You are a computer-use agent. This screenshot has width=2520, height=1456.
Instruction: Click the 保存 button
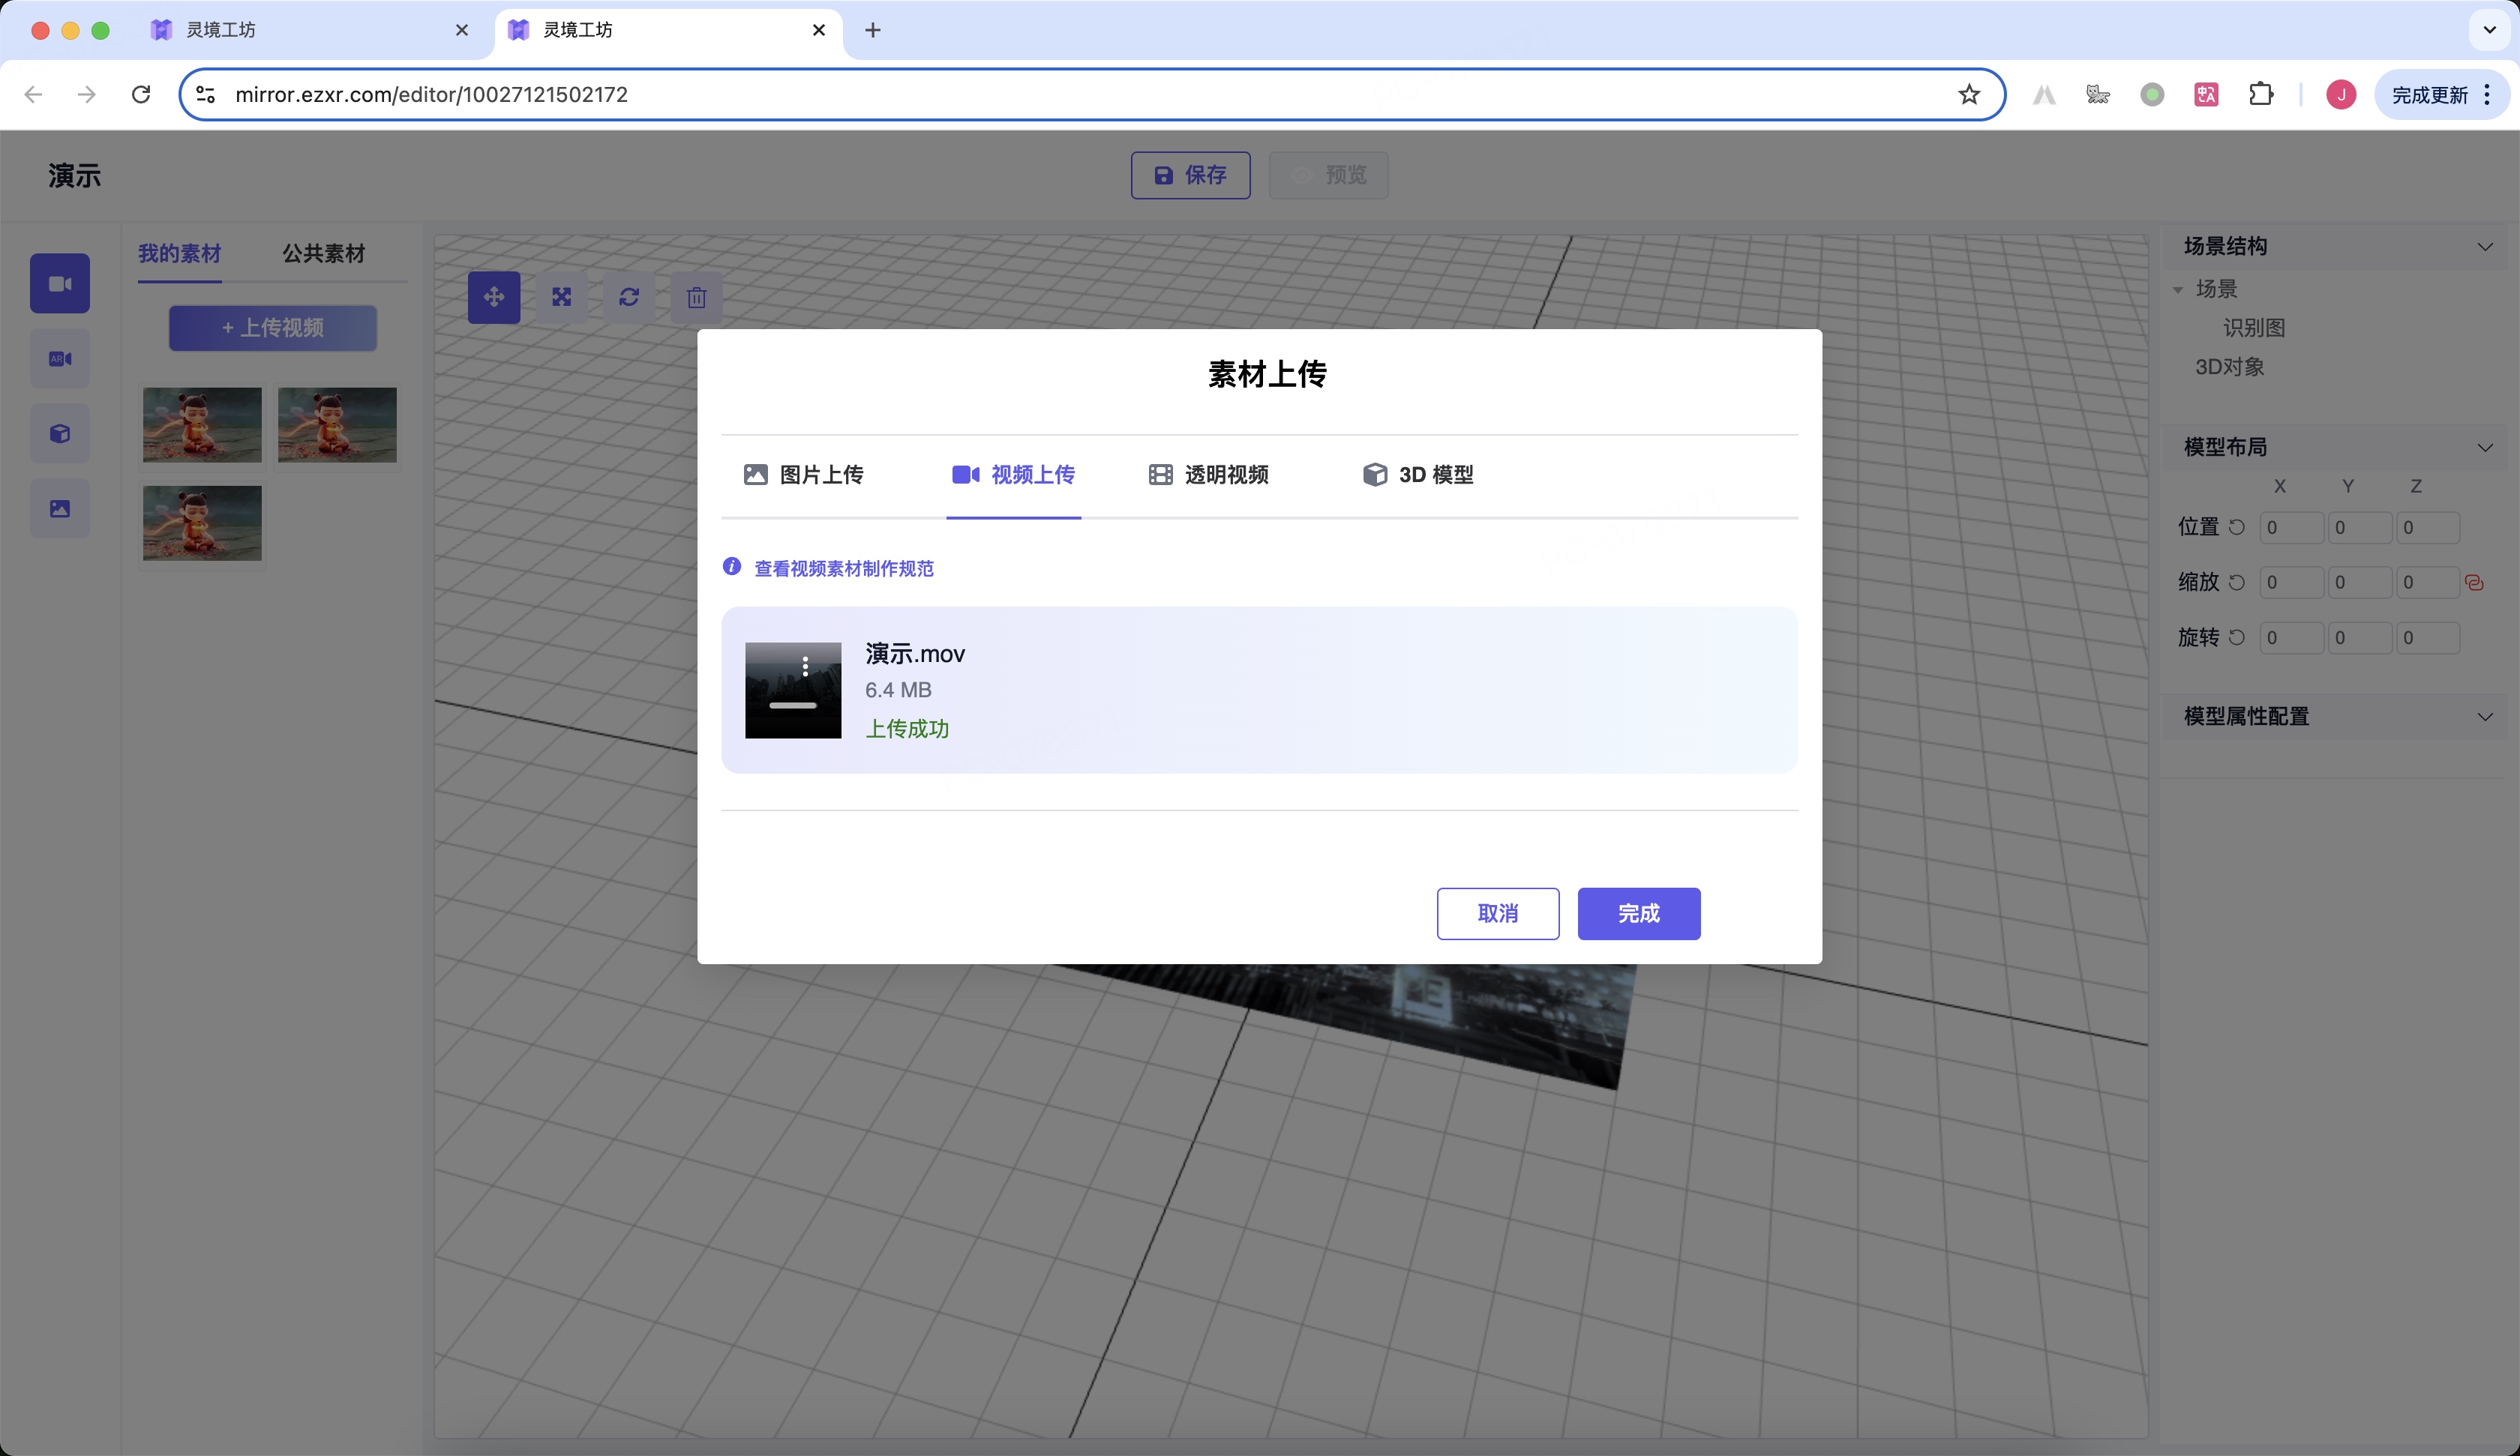[x=1190, y=175]
